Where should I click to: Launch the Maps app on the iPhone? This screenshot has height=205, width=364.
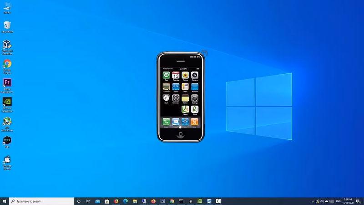(185, 87)
